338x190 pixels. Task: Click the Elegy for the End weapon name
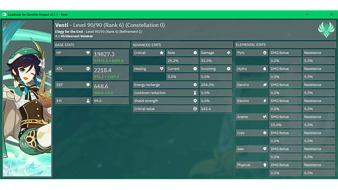point(69,31)
